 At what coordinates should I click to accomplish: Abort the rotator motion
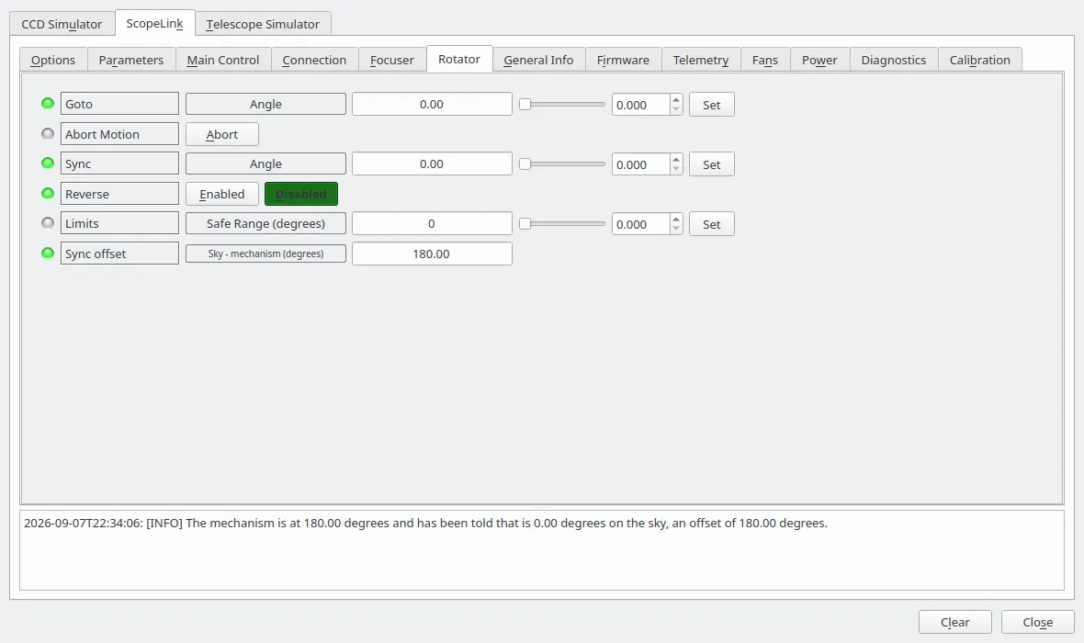coord(222,134)
